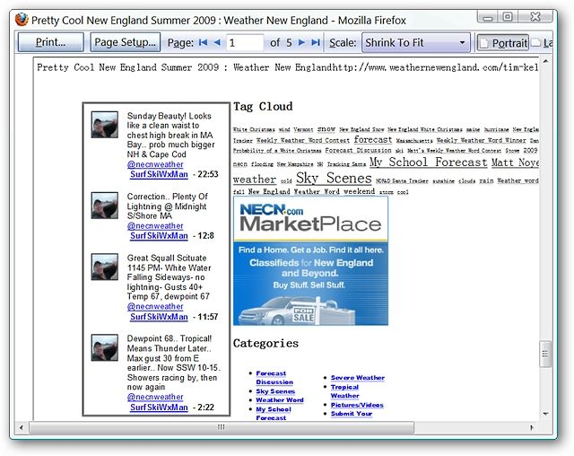574x456 pixels.
Task: Click avatar beside Sunday Beauty tweet
Action: (x=104, y=125)
